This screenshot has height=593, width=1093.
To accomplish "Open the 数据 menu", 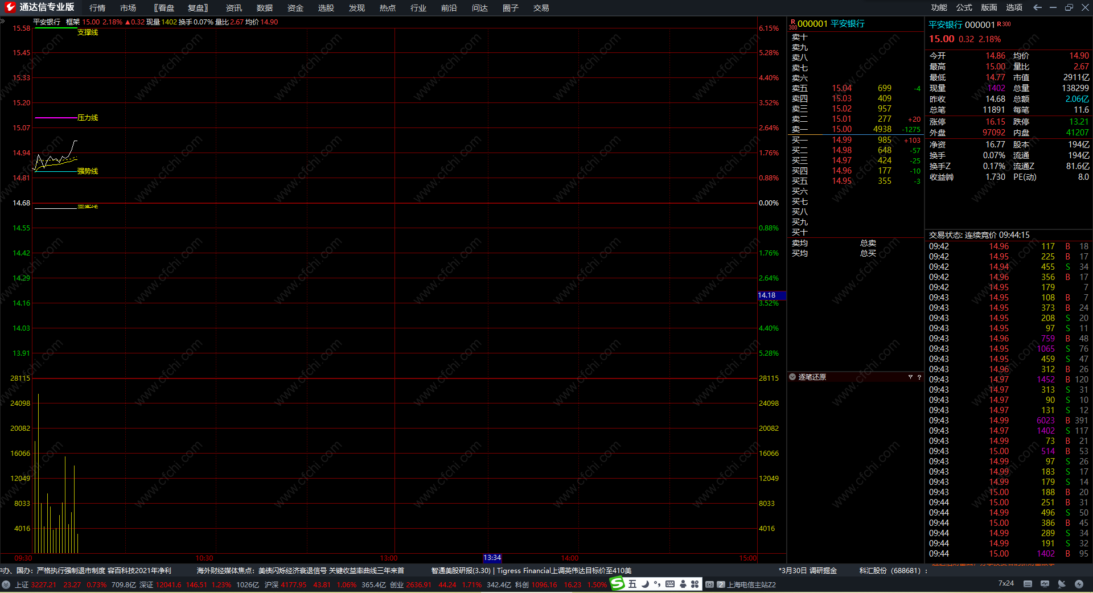I will tap(265, 8).
